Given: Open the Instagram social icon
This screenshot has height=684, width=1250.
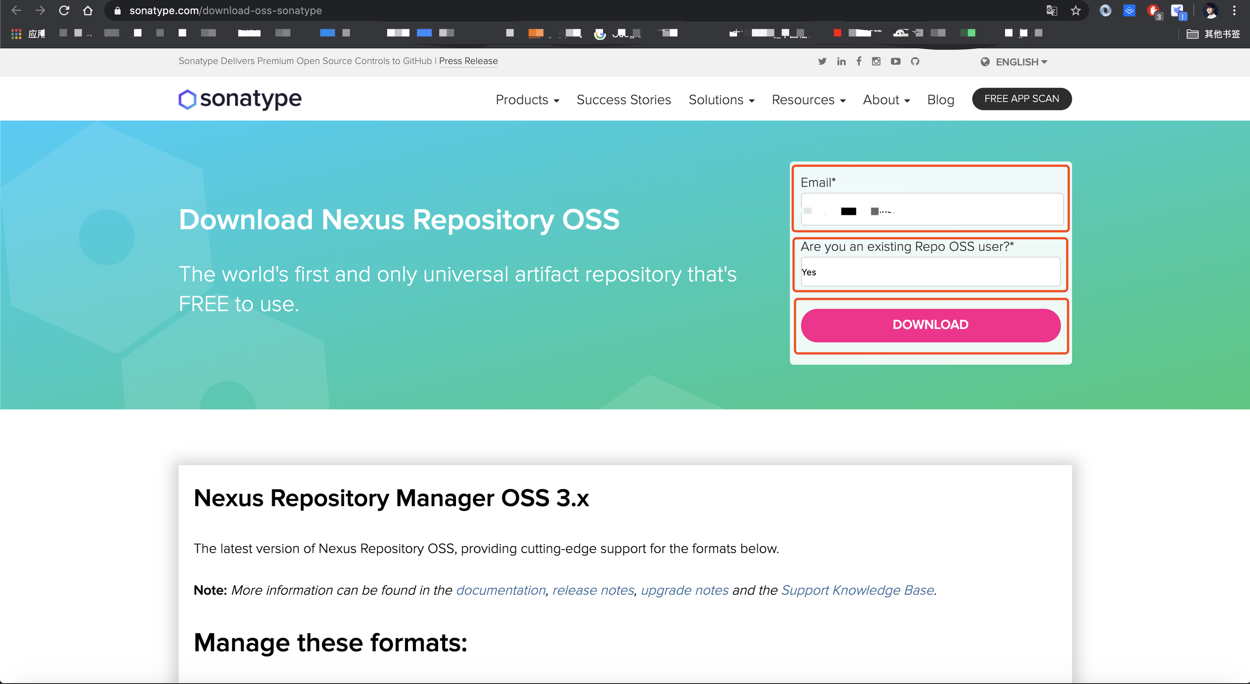Looking at the screenshot, I should coord(876,61).
